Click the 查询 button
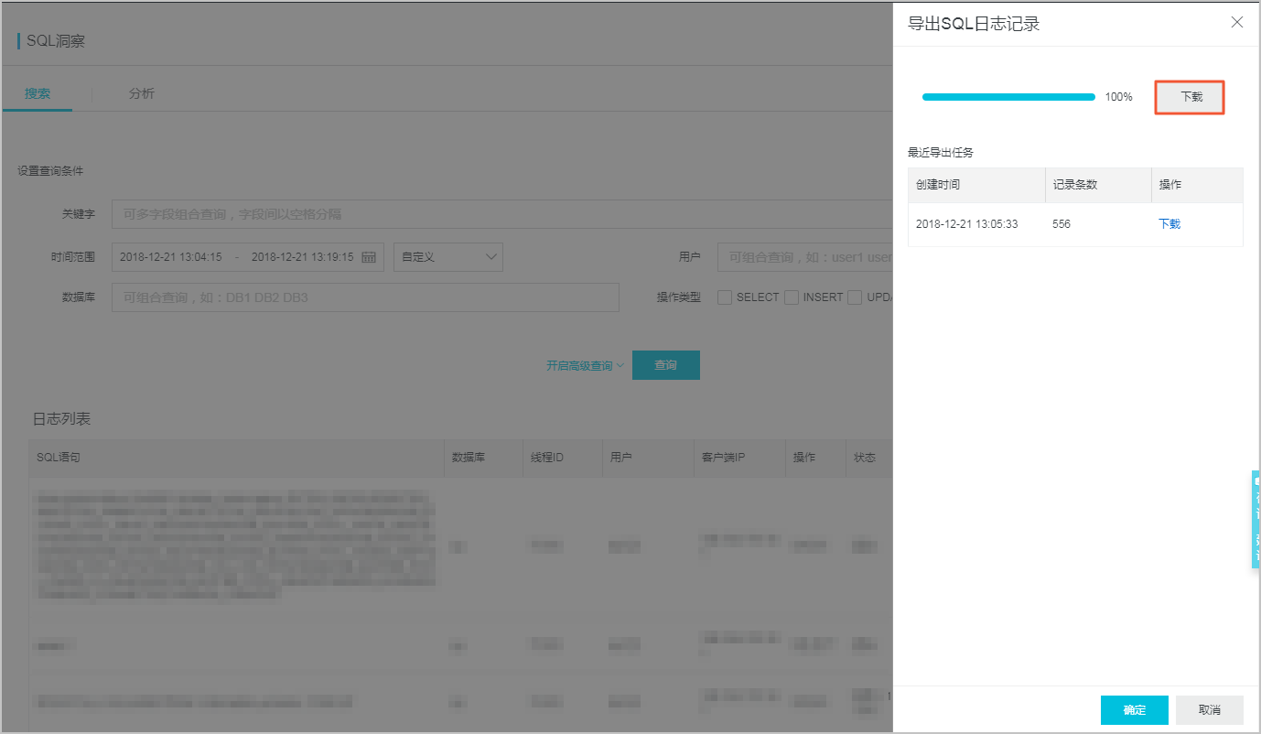This screenshot has width=1261, height=734. (x=666, y=365)
